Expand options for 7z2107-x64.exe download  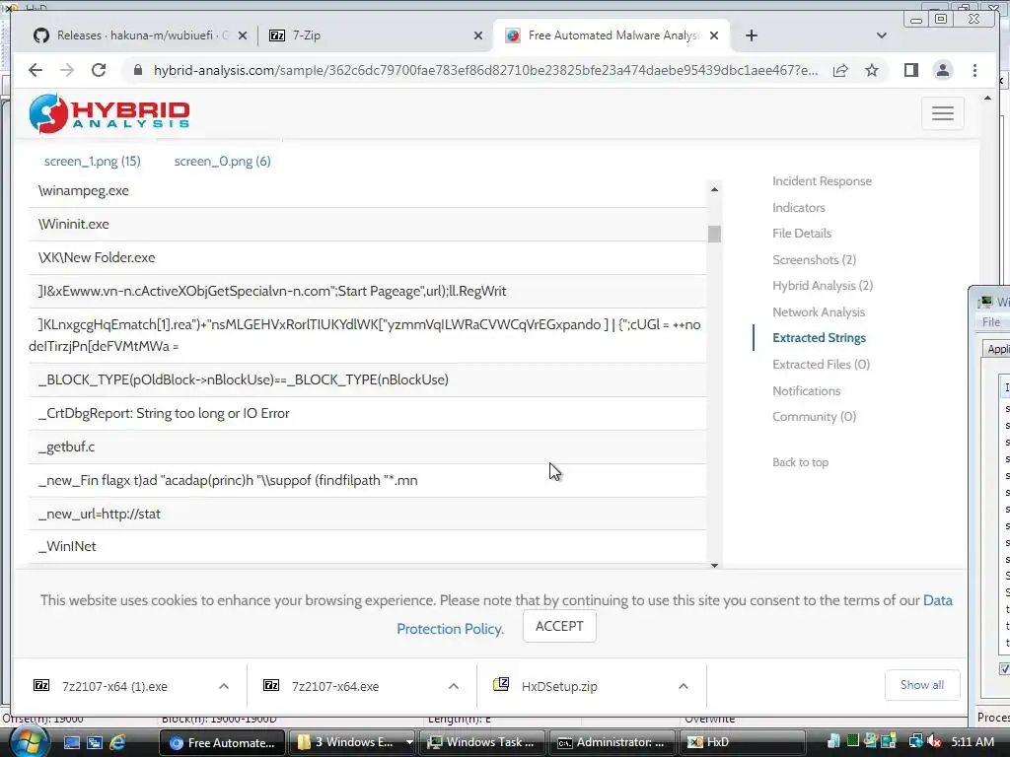pyautogui.click(x=454, y=686)
